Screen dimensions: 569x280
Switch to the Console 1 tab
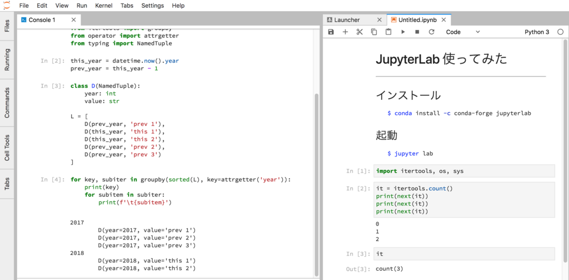tap(49, 20)
